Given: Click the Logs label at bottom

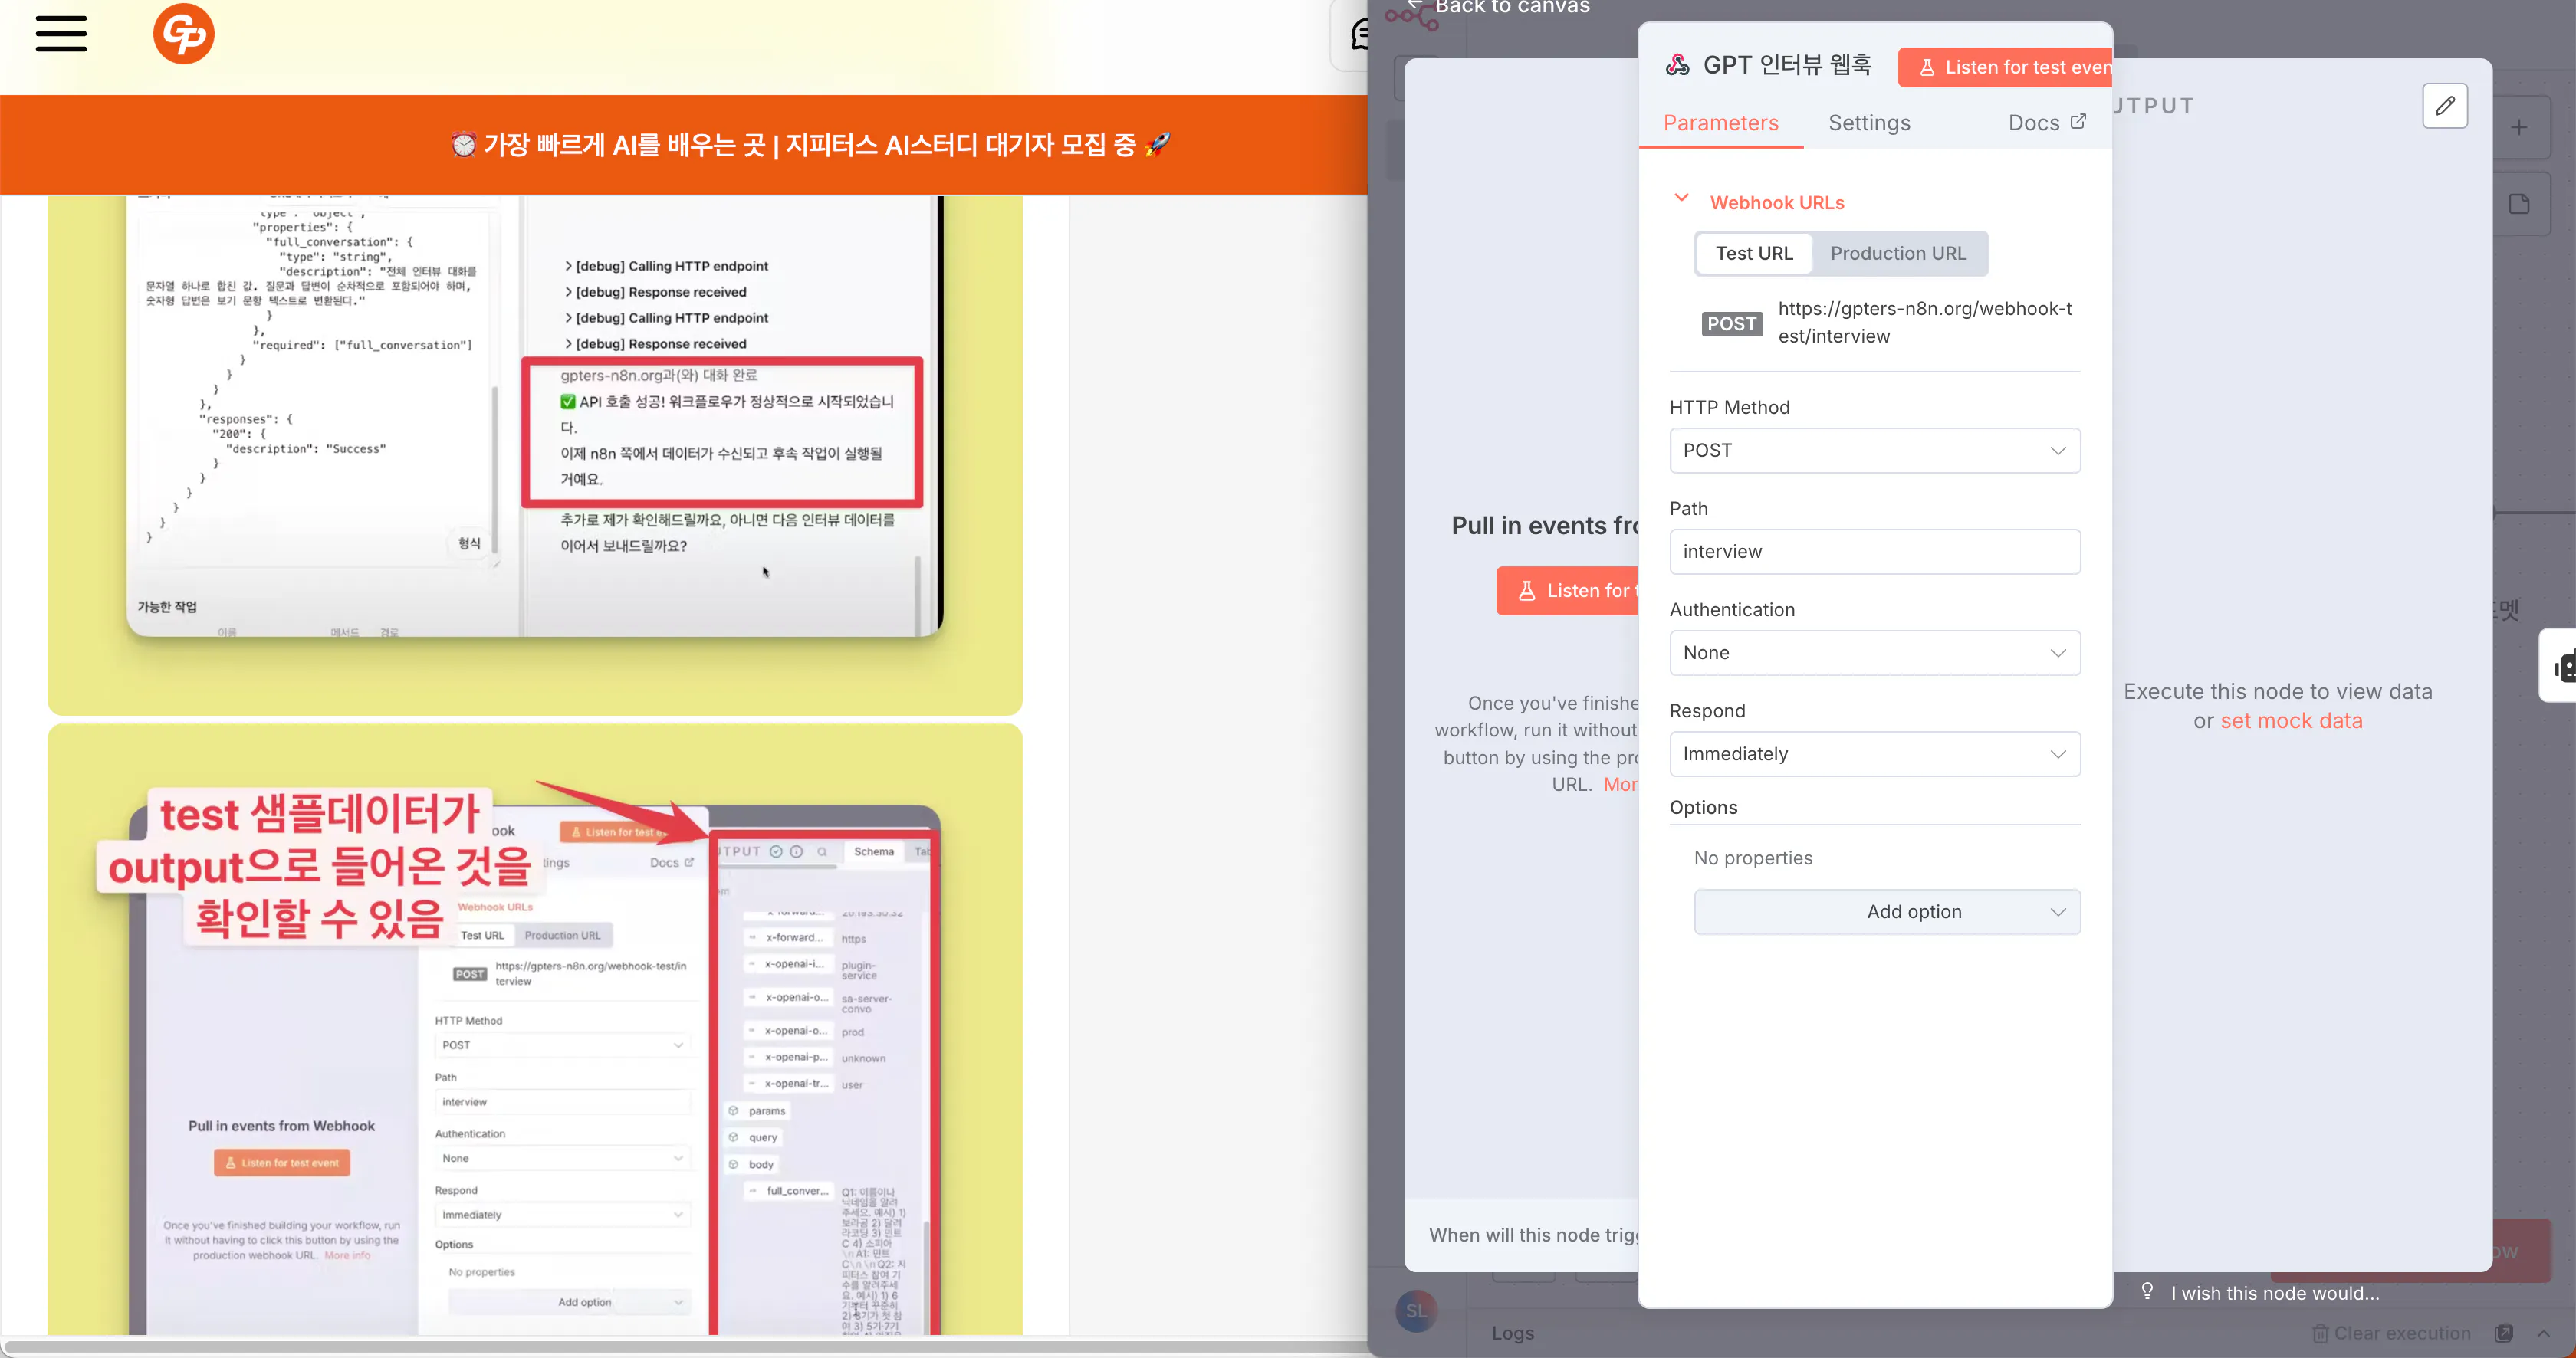Looking at the screenshot, I should (x=1512, y=1333).
